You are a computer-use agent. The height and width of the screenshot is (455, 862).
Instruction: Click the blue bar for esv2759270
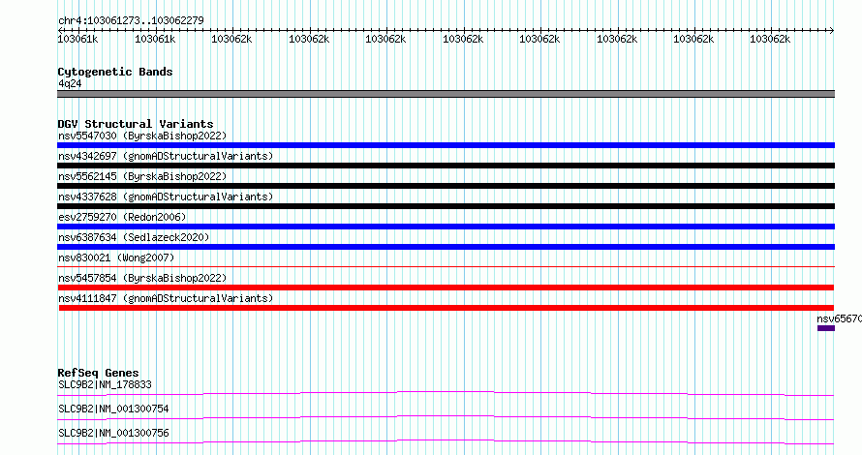coord(446,227)
